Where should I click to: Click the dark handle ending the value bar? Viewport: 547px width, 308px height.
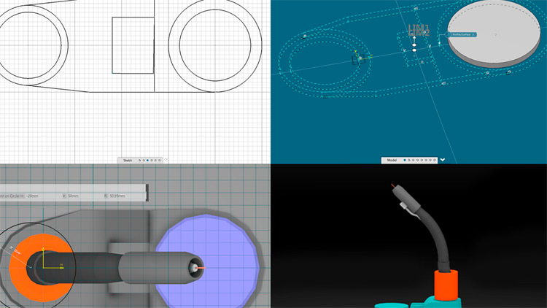click(x=147, y=193)
